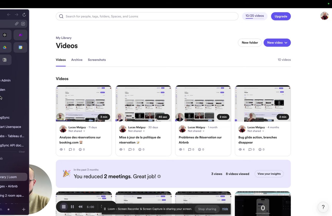Open site controls icon in the address bar
Screen dimensions: 332x216
[x=23, y=24]
